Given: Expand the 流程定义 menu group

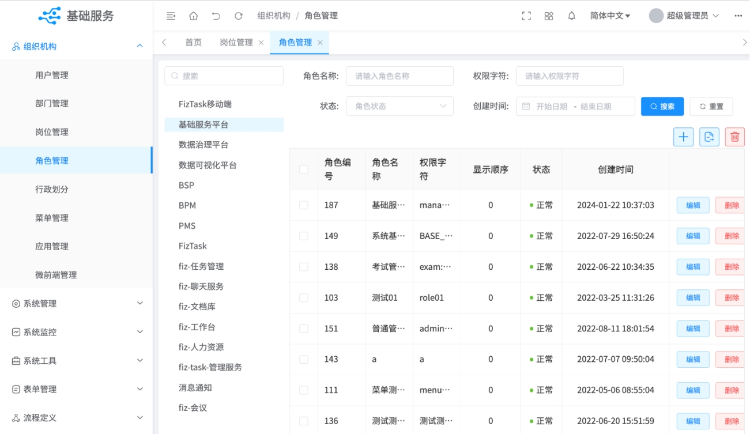Looking at the screenshot, I should click(76, 418).
